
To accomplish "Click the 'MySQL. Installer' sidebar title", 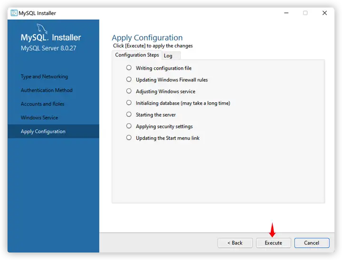I will click(x=51, y=37).
